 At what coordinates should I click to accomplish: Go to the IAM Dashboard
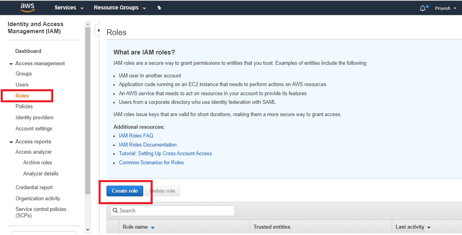point(28,51)
